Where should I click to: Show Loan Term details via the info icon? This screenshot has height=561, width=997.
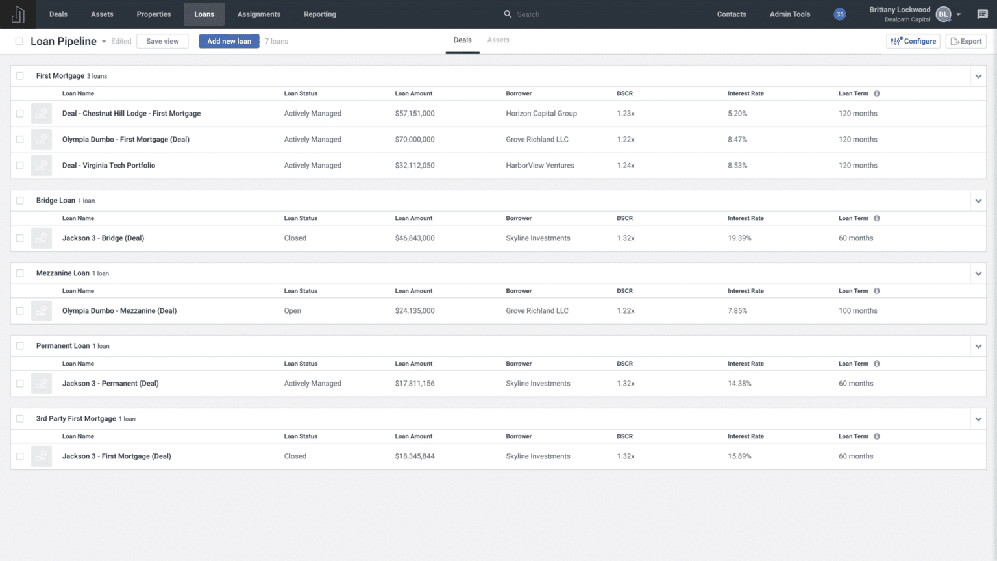[876, 93]
